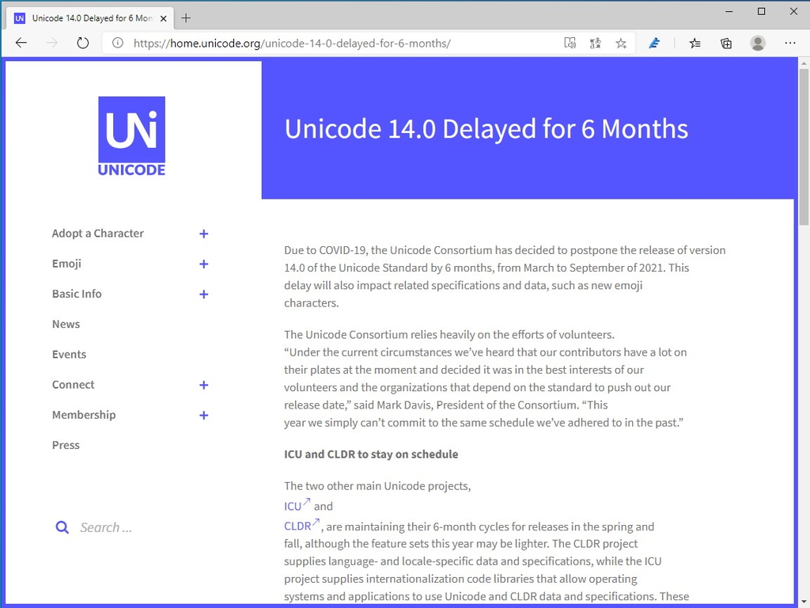The height and width of the screenshot is (608, 810).
Task: Click the search magnifier icon in the sidebar
Action: (62, 527)
